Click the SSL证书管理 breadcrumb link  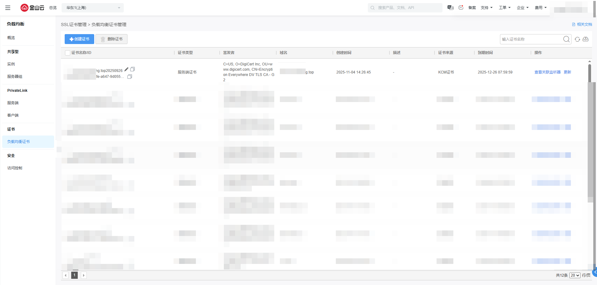tap(74, 24)
